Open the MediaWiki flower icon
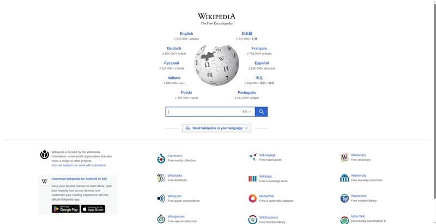Screen dimensions: 436x224 point(253,198)
